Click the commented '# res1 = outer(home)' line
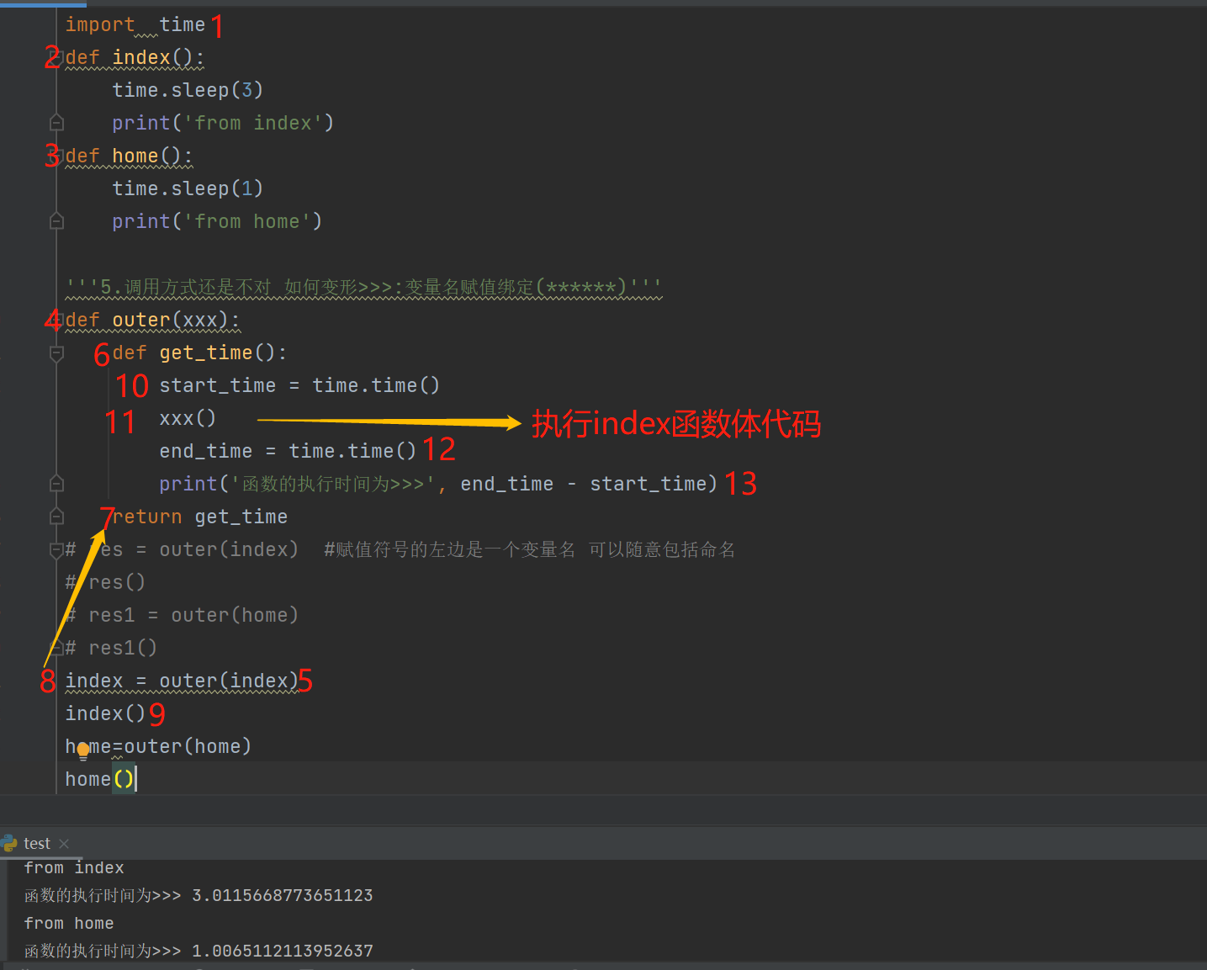Viewport: 1207px width, 970px height. [x=182, y=615]
